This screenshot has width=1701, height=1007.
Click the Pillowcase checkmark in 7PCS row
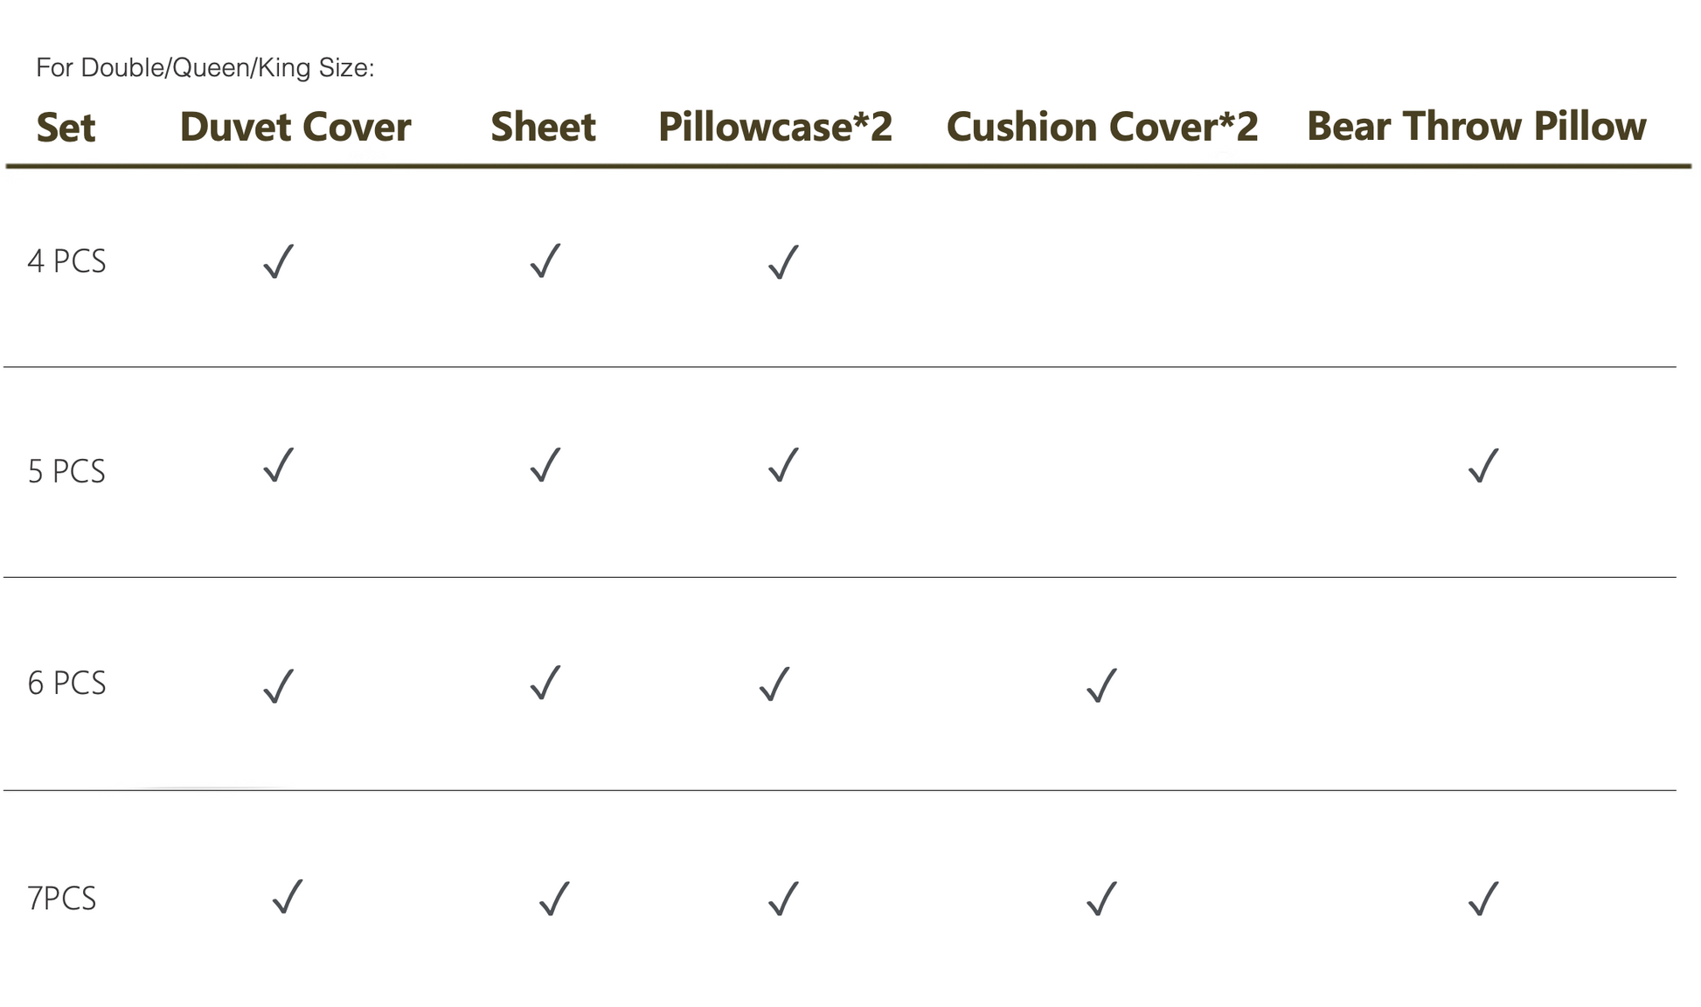(783, 899)
